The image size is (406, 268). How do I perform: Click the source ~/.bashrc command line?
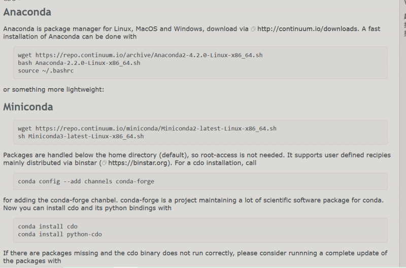click(43, 71)
